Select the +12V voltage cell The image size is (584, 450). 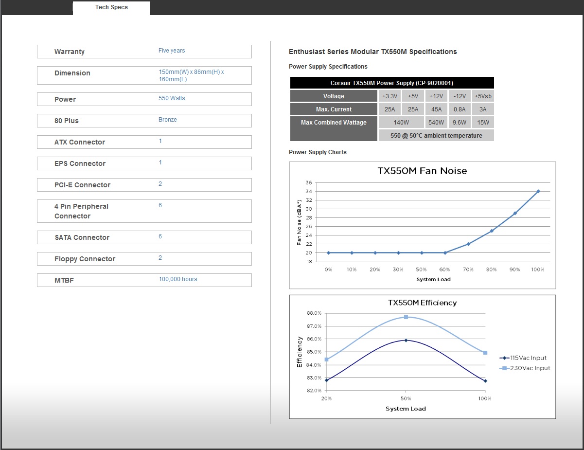tap(437, 96)
